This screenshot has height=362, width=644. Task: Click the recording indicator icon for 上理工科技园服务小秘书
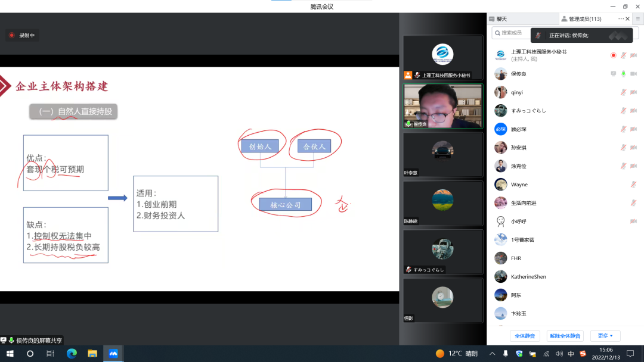613,55
